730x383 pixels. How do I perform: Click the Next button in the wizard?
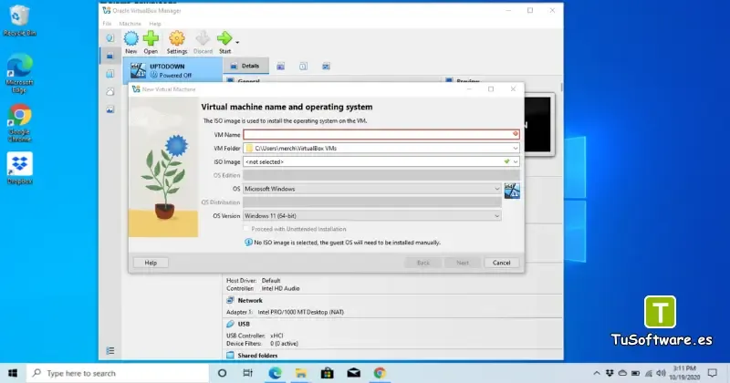[x=463, y=263]
